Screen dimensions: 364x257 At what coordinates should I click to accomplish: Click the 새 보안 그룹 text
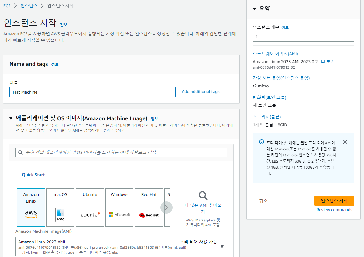coord(264,105)
